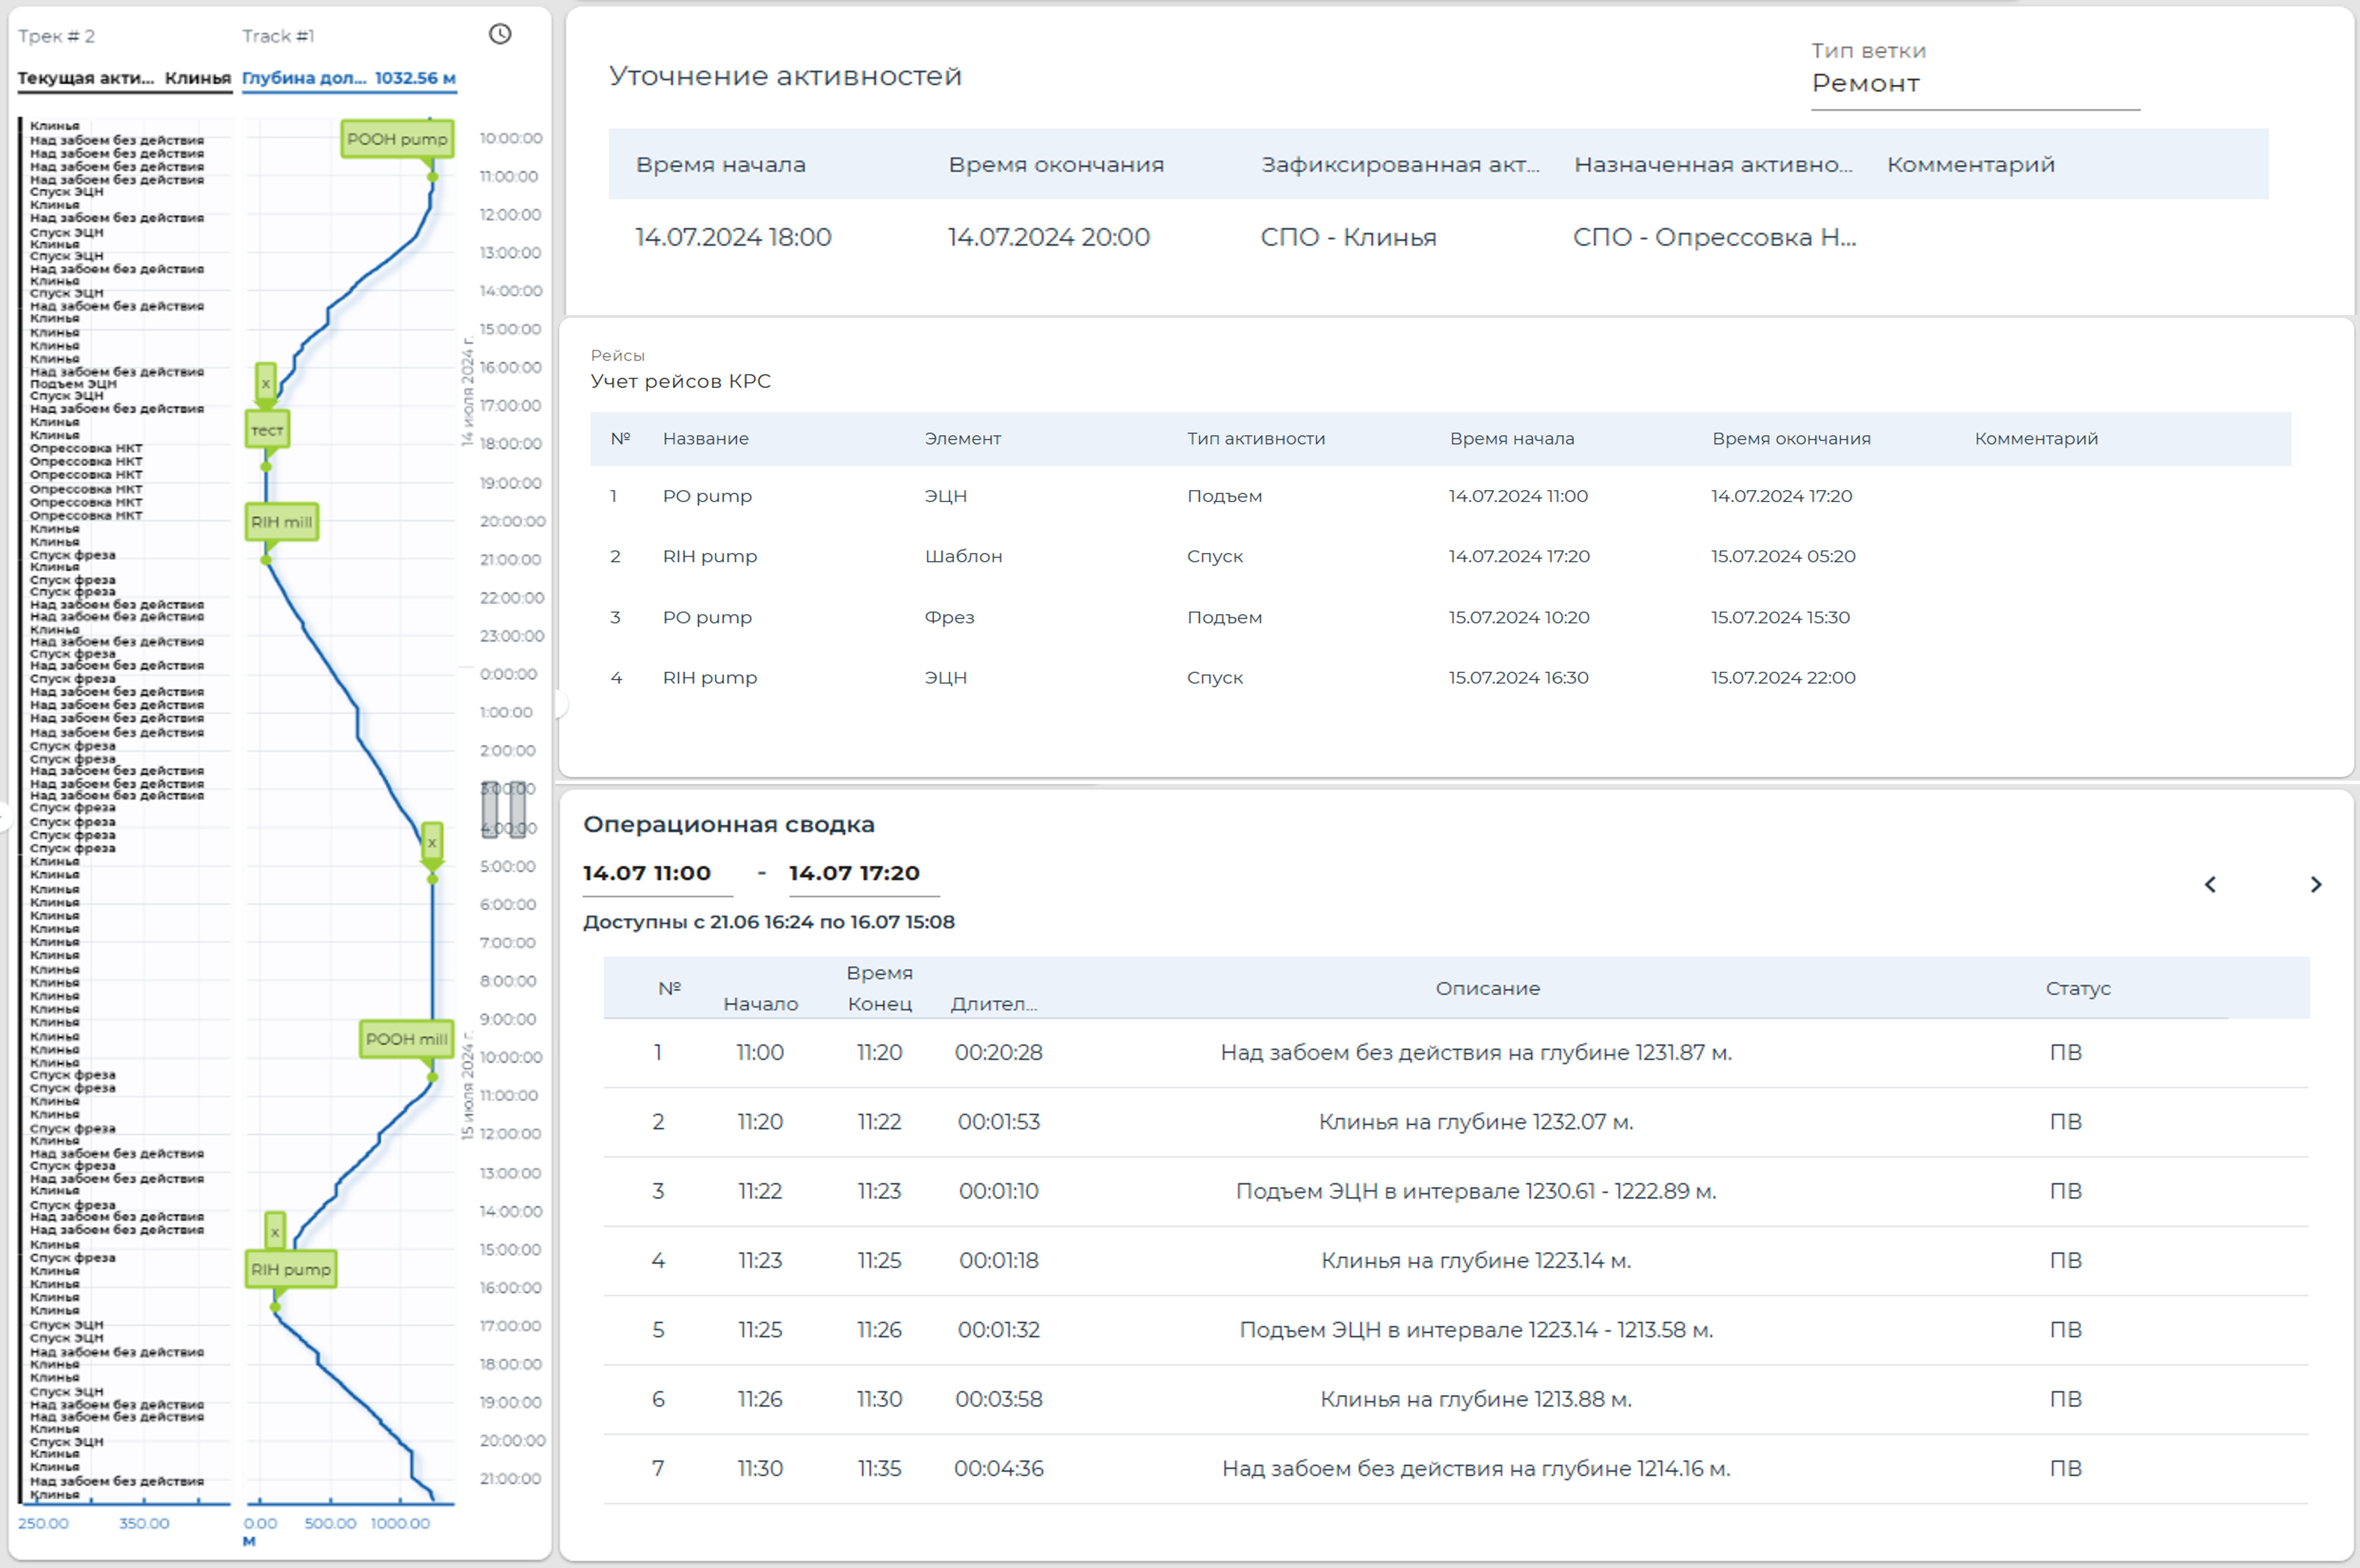Screen dimensions: 2360x1568
Task: Click the 'Начало' summary column header
Action: [x=760, y=1004]
